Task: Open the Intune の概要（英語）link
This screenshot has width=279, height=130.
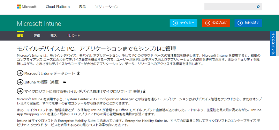Action: tap(43, 82)
